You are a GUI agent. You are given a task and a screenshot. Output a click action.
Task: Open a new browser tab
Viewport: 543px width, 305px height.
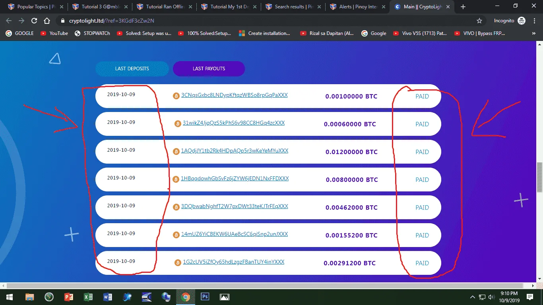tap(463, 7)
